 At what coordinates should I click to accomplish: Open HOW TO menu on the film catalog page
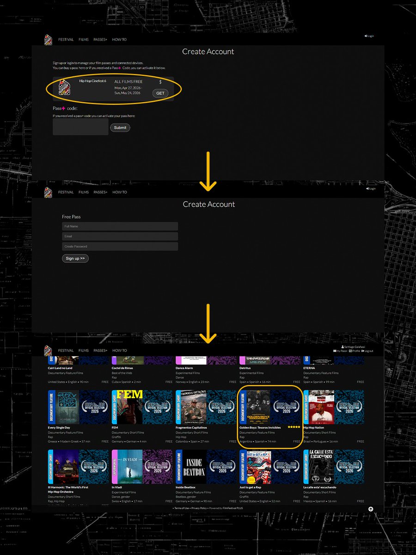[119, 351]
